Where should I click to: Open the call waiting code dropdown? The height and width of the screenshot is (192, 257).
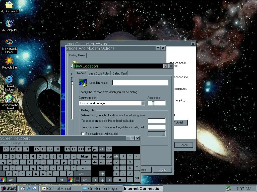point(163,134)
